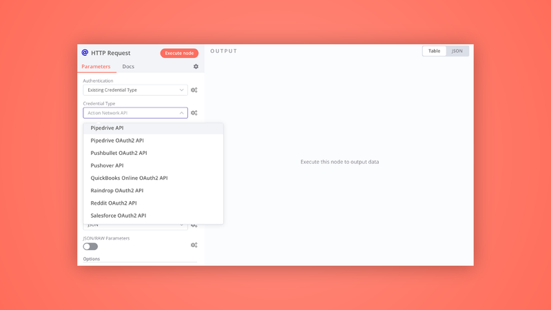Image resolution: width=551 pixels, height=310 pixels.
Task: Click the HTTP Request node title
Action: tap(111, 53)
